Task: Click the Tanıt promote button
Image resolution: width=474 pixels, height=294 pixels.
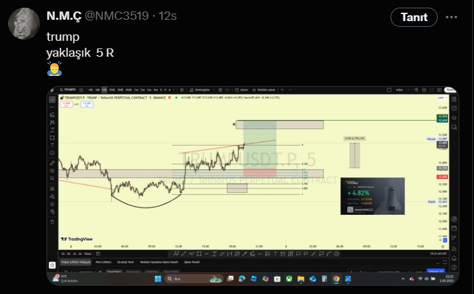Action: [x=414, y=17]
